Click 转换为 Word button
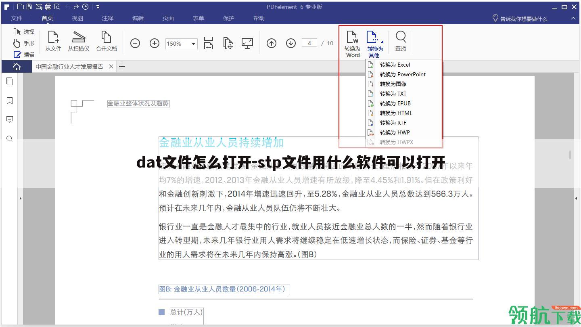This screenshot has height=327, width=581. (x=353, y=44)
